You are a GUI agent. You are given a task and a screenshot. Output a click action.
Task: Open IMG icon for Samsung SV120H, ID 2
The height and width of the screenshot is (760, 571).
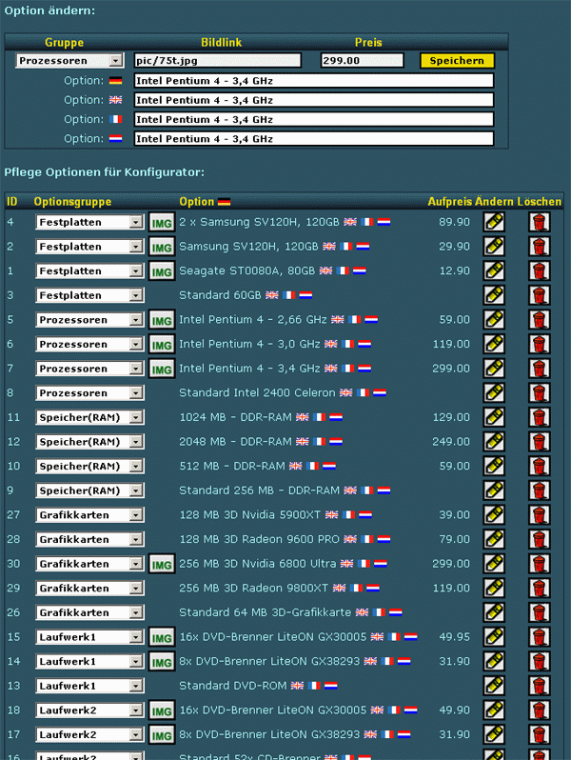[162, 248]
